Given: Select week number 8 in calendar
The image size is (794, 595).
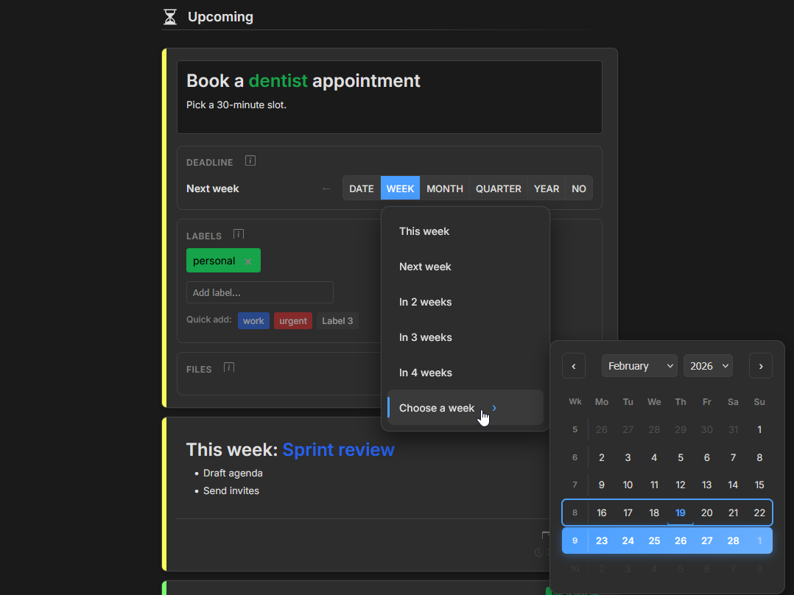Looking at the screenshot, I should pos(575,513).
